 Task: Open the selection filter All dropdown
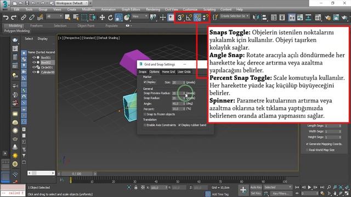(54, 16)
